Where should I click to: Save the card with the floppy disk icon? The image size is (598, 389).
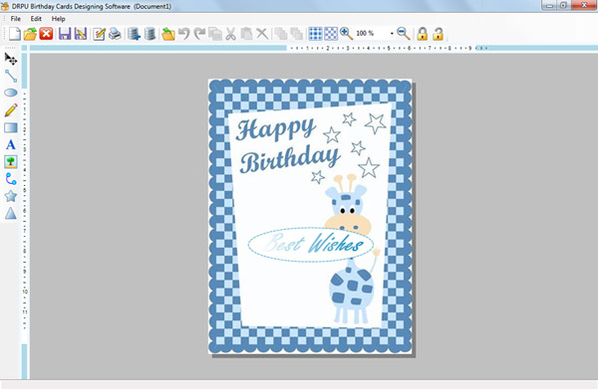65,34
